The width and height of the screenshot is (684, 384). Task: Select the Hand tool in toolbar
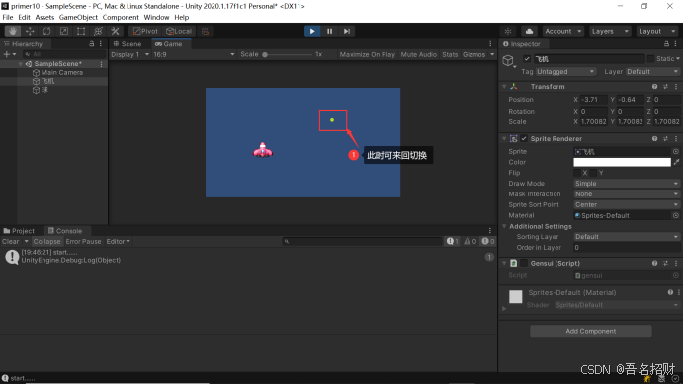pos(13,31)
